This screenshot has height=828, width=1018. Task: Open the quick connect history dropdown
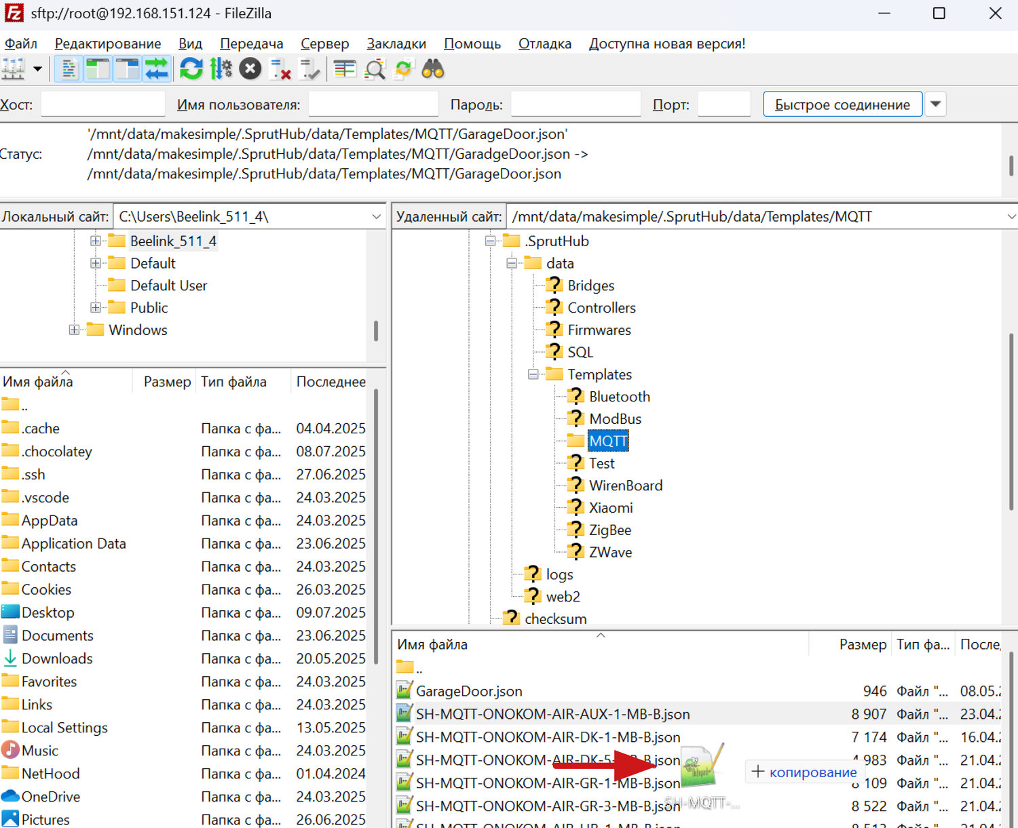(x=936, y=104)
